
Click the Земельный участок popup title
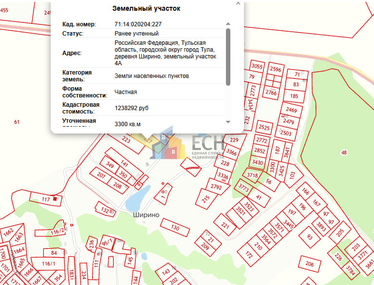click(146, 9)
